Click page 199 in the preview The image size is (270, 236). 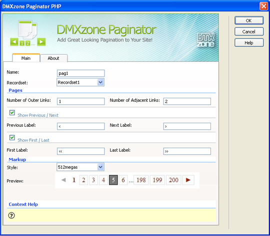coord(157,180)
